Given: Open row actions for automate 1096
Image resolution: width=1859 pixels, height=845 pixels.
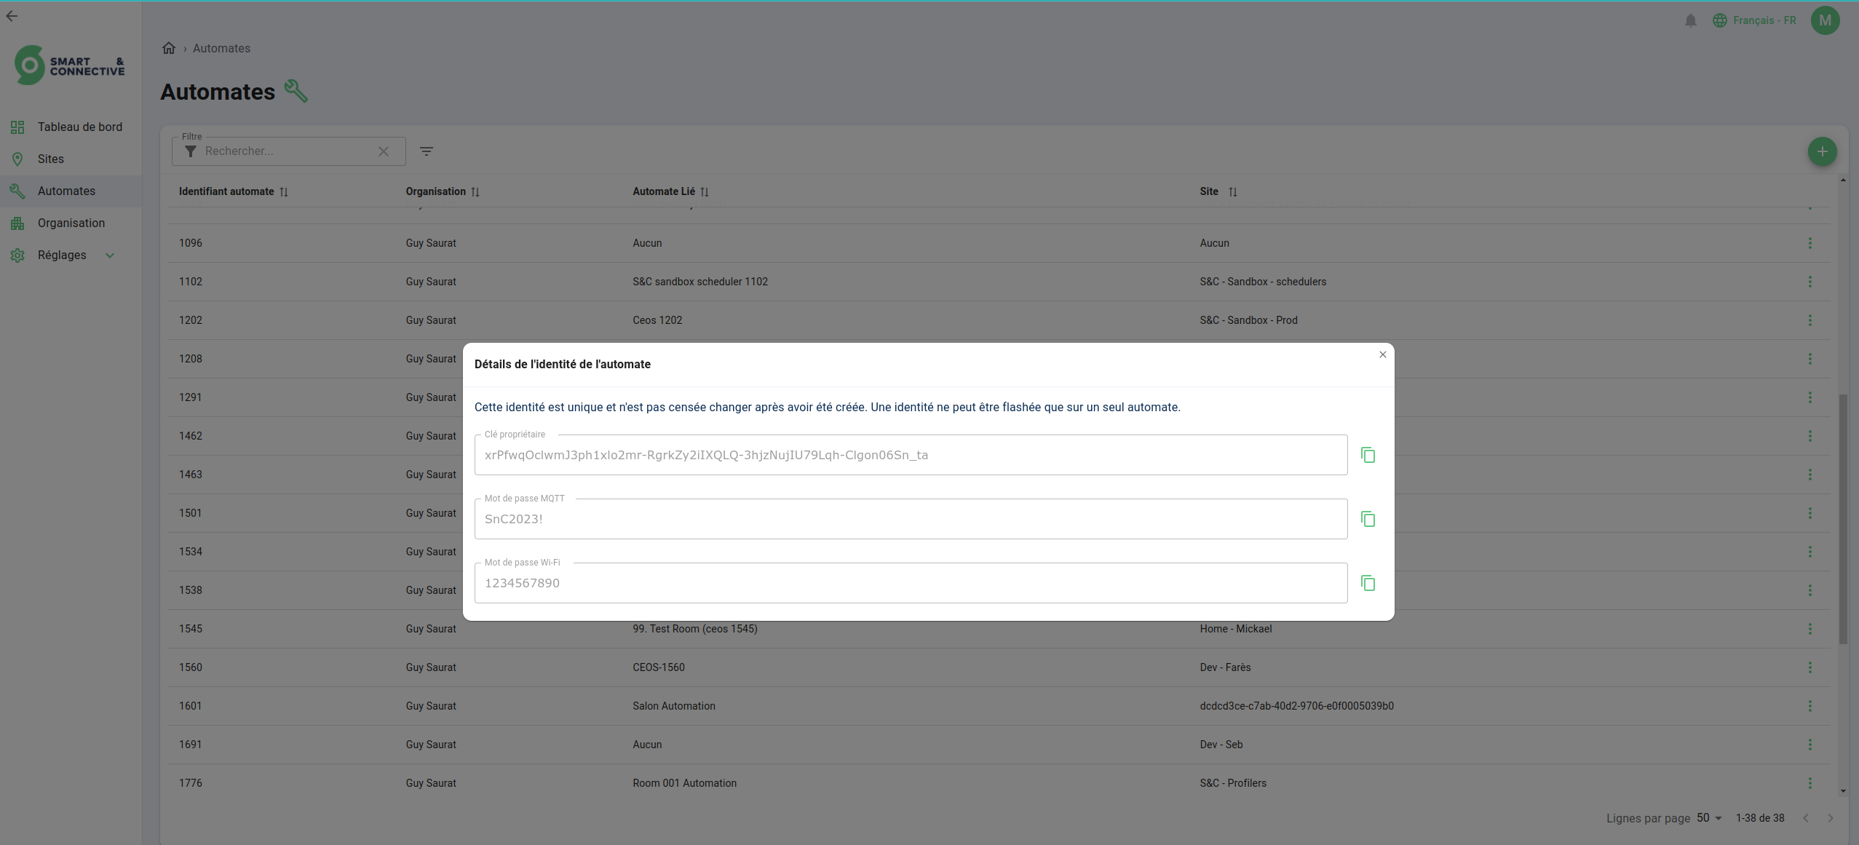Looking at the screenshot, I should click(1810, 243).
